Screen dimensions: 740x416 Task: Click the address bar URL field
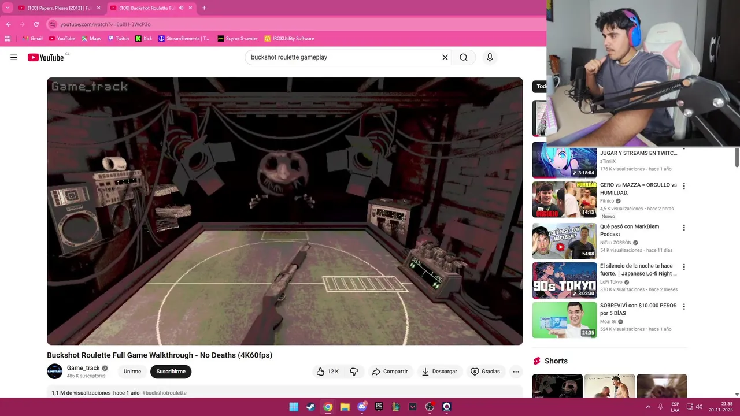click(x=295, y=24)
